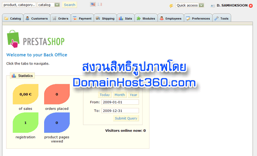Click the green registration leaf
The image size is (257, 156).
(26, 123)
